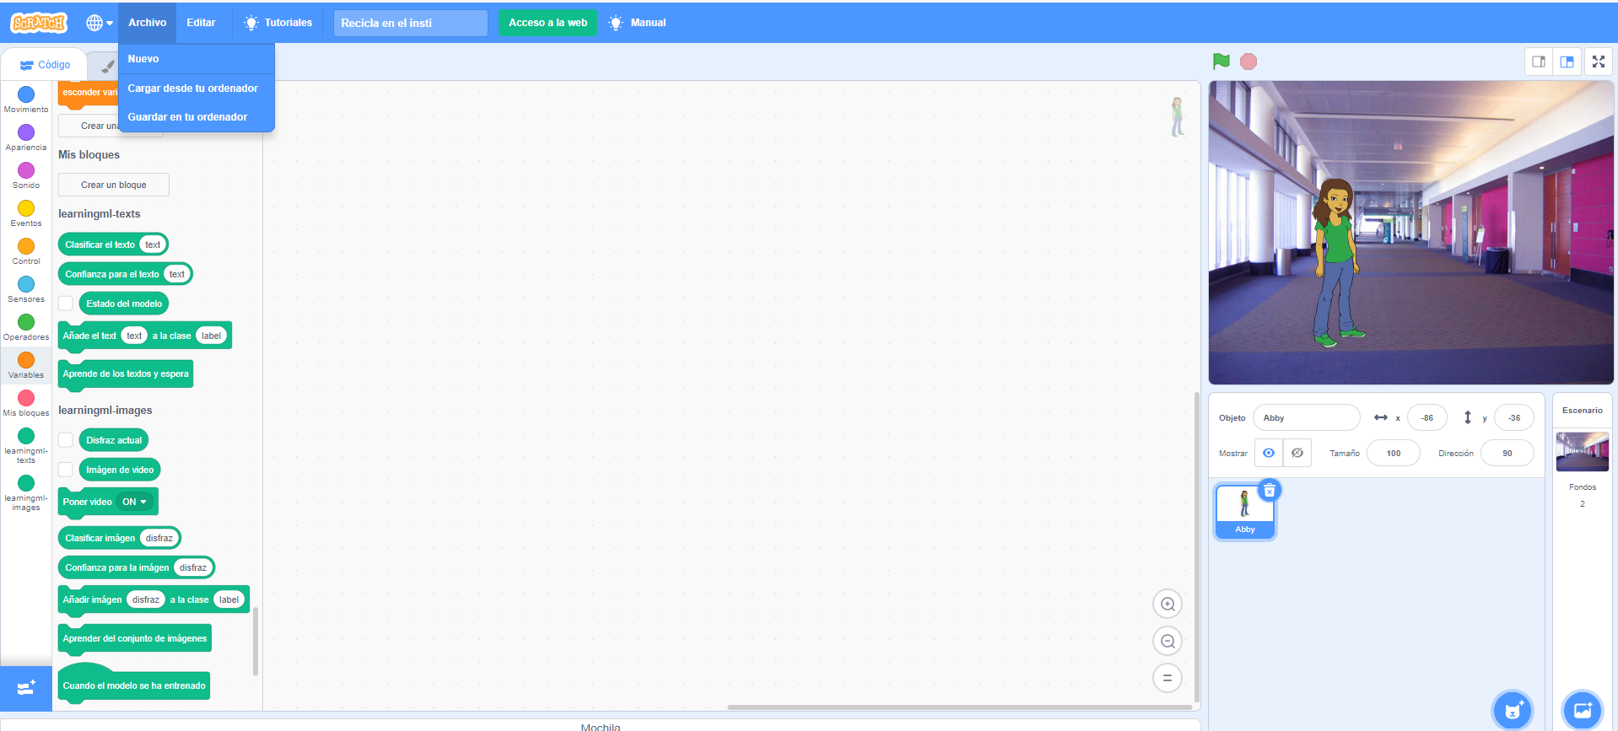
Task: Hide the sprite using crossed-eye button
Action: click(1297, 453)
